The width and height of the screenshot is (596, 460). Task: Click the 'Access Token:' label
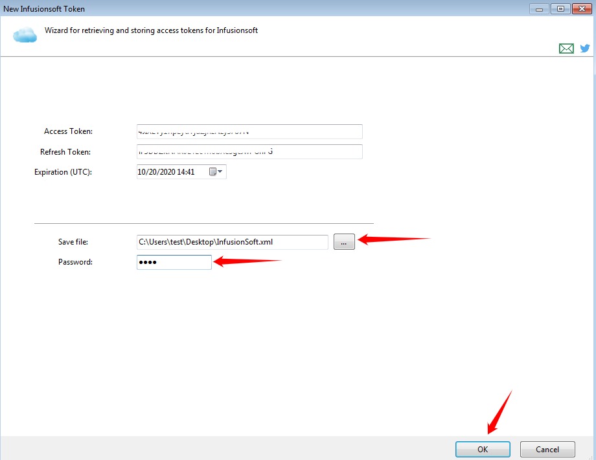point(69,131)
